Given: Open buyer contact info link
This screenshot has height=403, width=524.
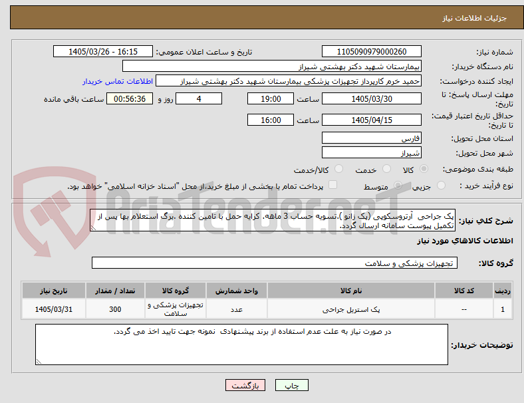Looking at the screenshot, I should pos(118,82).
